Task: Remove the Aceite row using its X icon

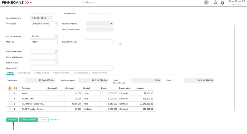Action: tap(10, 93)
